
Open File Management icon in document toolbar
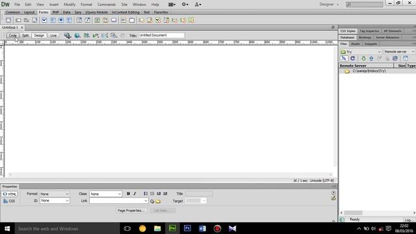pos(86,35)
